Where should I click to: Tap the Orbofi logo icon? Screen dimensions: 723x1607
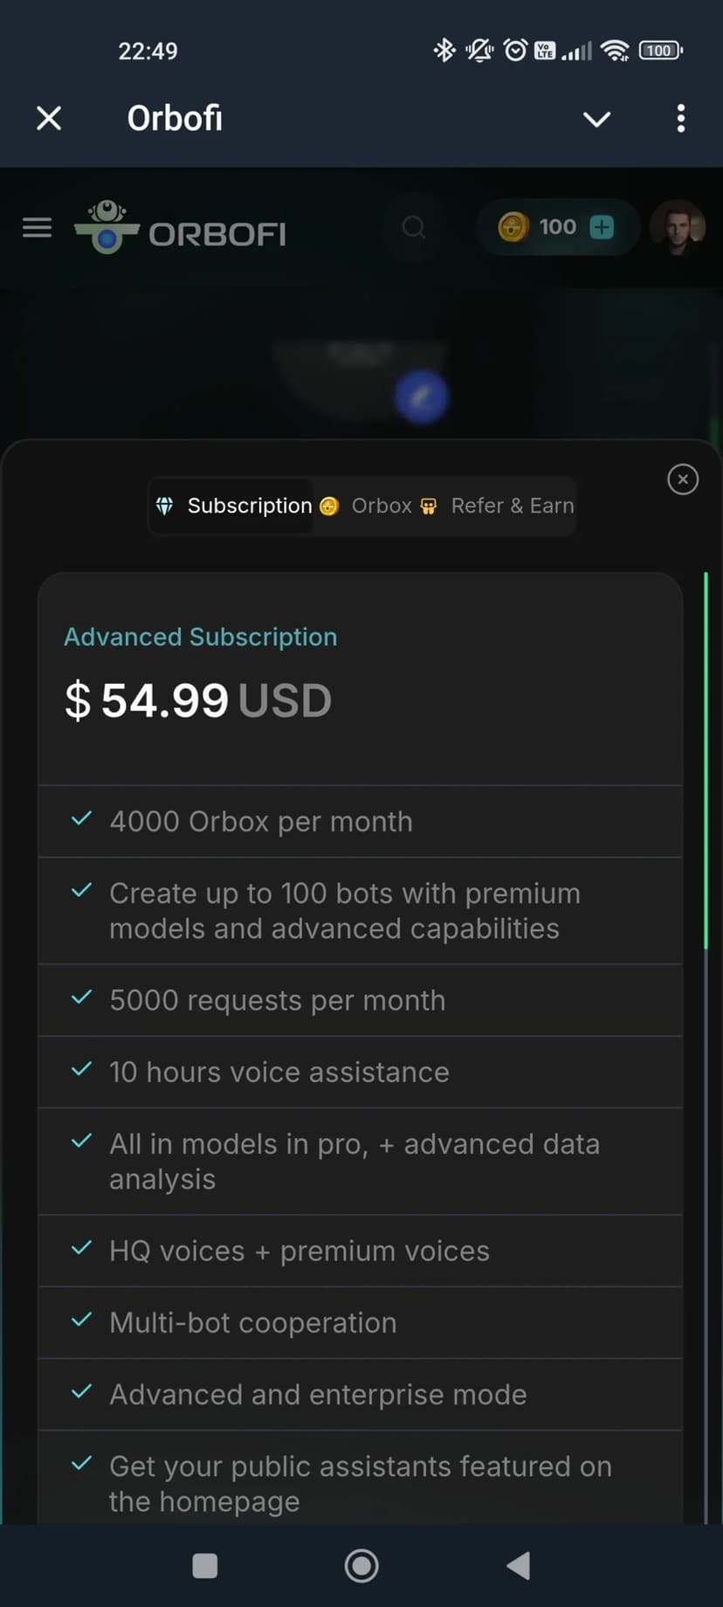pos(107,227)
